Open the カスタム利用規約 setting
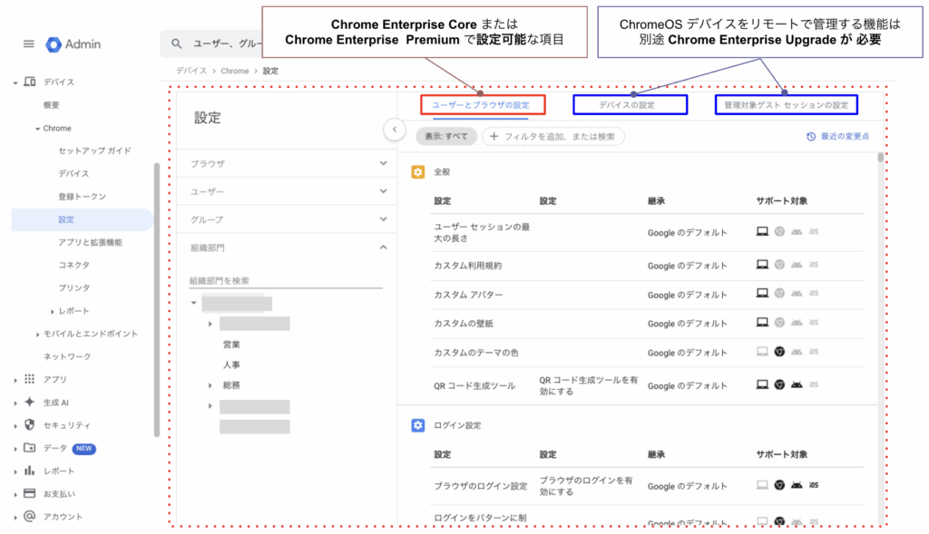Viewport: 929px width, 534px height. (x=467, y=266)
